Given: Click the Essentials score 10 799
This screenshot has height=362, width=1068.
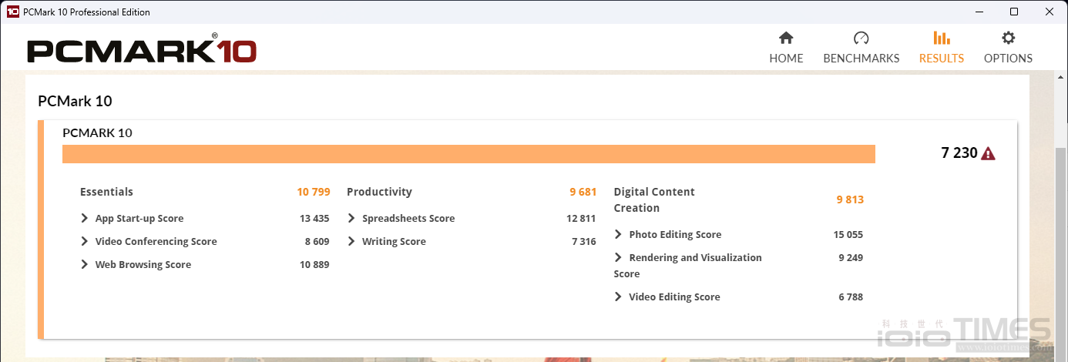Looking at the screenshot, I should point(313,192).
